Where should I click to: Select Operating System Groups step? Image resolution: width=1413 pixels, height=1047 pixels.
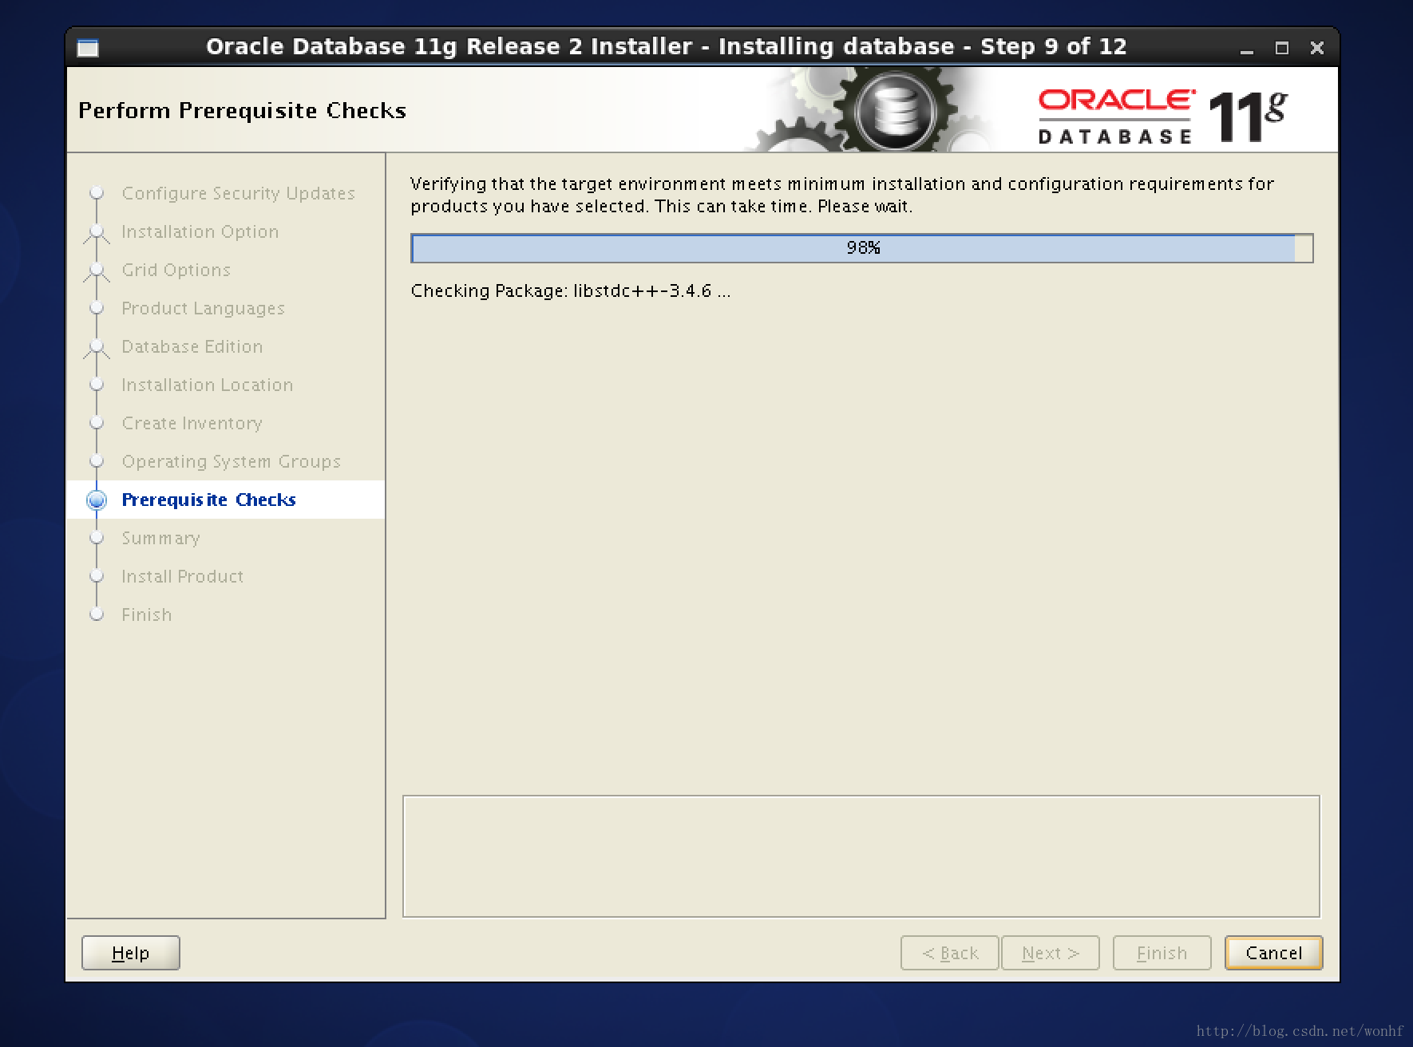coord(231,461)
